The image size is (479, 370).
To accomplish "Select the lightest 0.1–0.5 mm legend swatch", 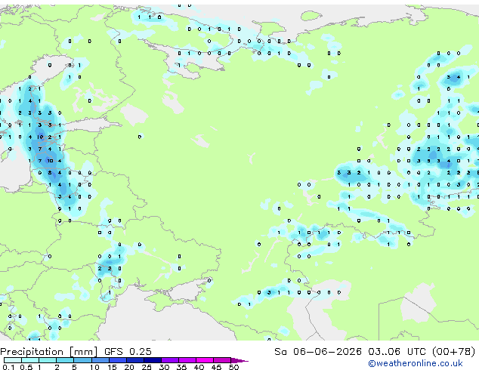I will (13, 360).
